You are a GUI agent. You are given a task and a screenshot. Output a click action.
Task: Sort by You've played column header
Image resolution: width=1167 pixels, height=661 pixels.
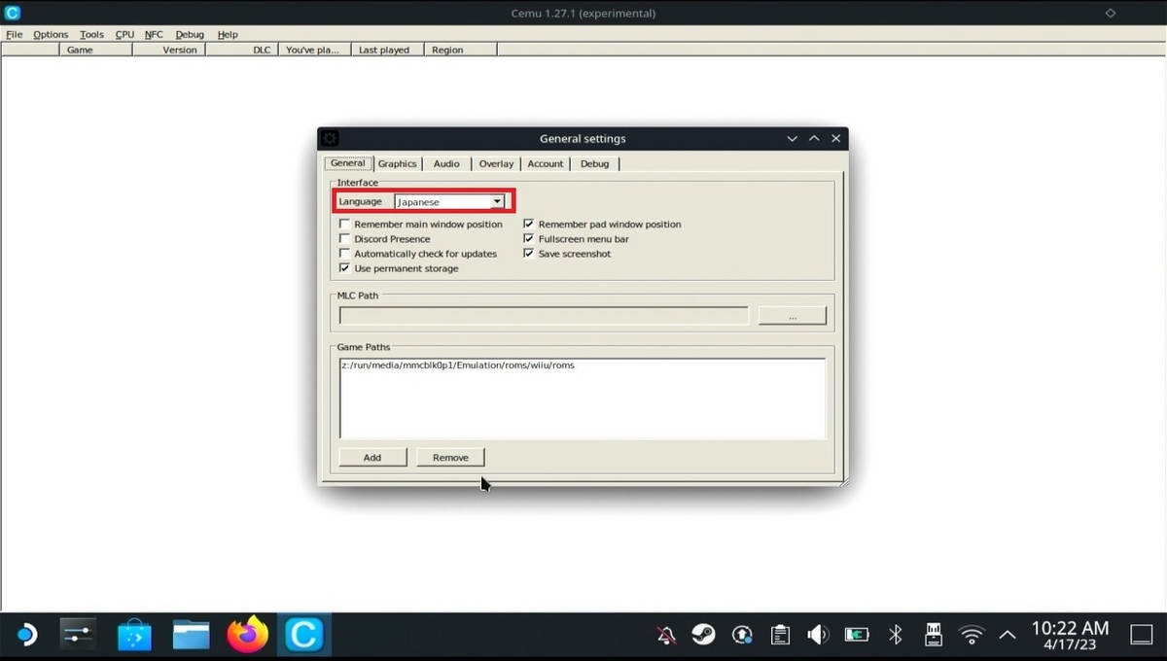(x=313, y=50)
